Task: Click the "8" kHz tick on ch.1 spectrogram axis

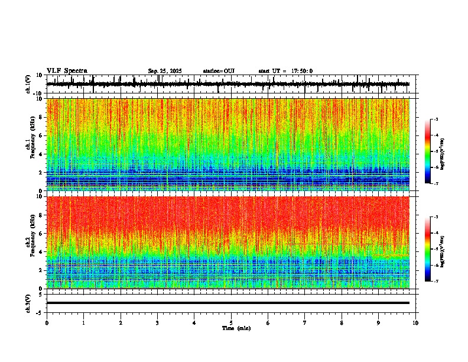Action: pyautogui.click(x=41, y=117)
